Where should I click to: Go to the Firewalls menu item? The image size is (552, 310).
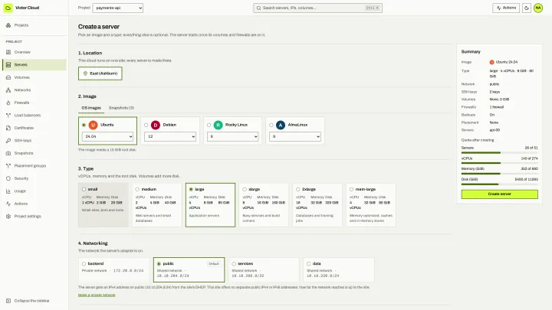(x=34, y=103)
